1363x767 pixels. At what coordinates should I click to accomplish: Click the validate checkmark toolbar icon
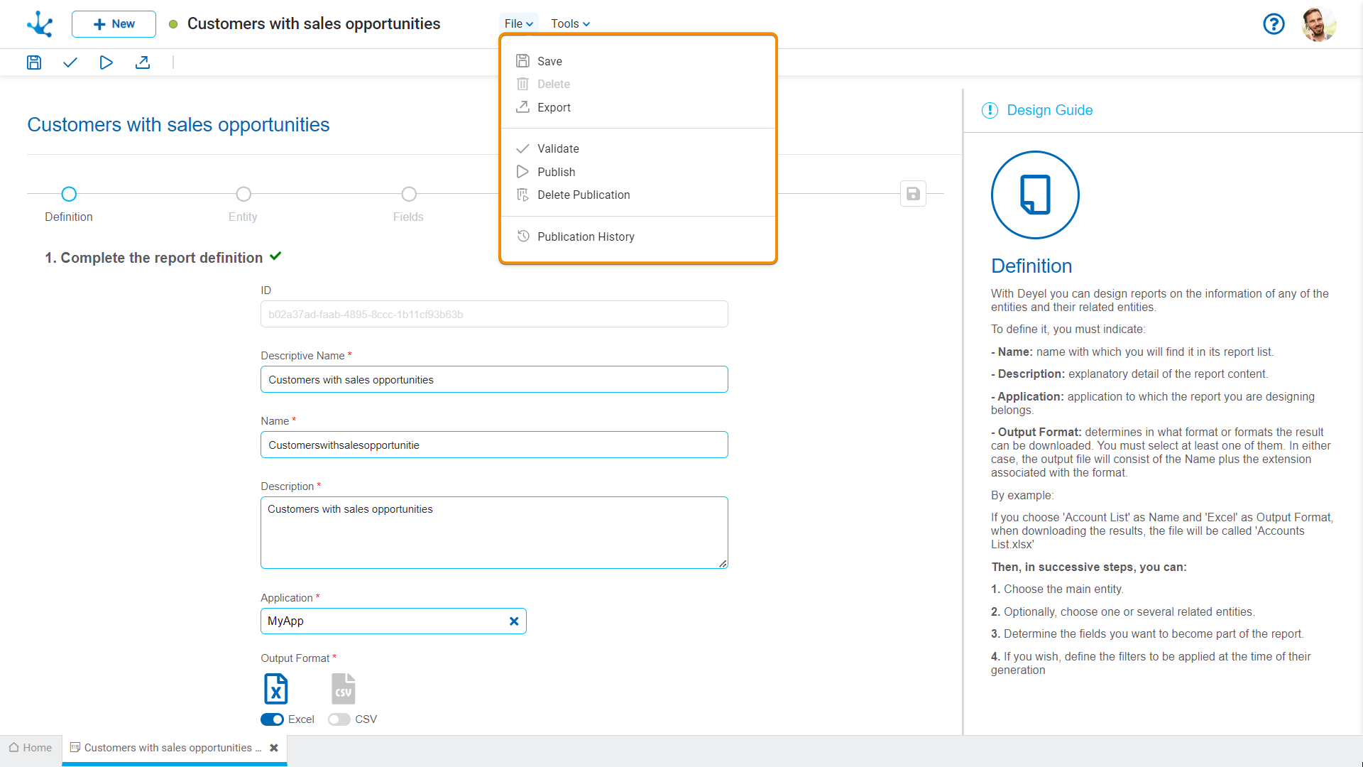(x=70, y=62)
